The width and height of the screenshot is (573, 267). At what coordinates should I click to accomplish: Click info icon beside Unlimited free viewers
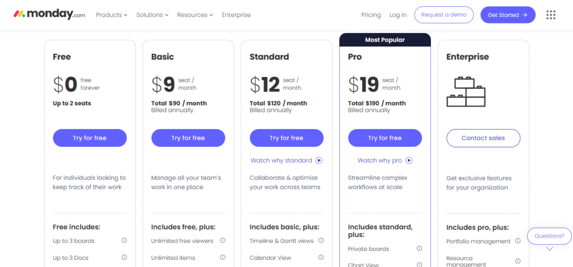click(x=223, y=241)
